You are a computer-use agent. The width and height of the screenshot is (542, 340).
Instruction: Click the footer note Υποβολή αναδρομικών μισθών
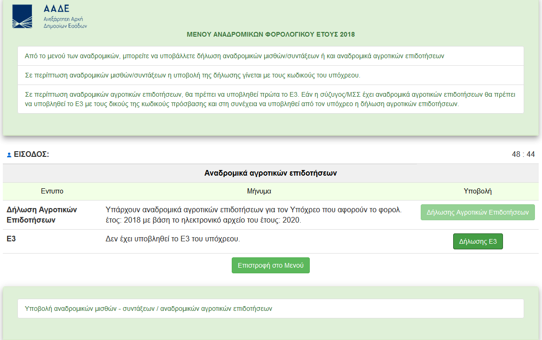149,309
